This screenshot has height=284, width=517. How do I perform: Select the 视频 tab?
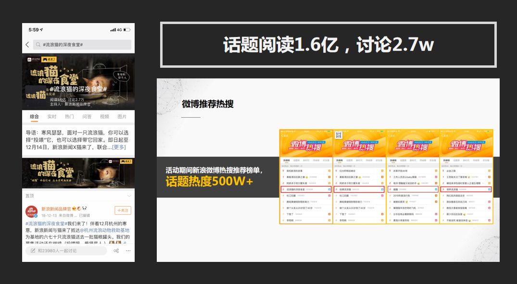(104, 117)
